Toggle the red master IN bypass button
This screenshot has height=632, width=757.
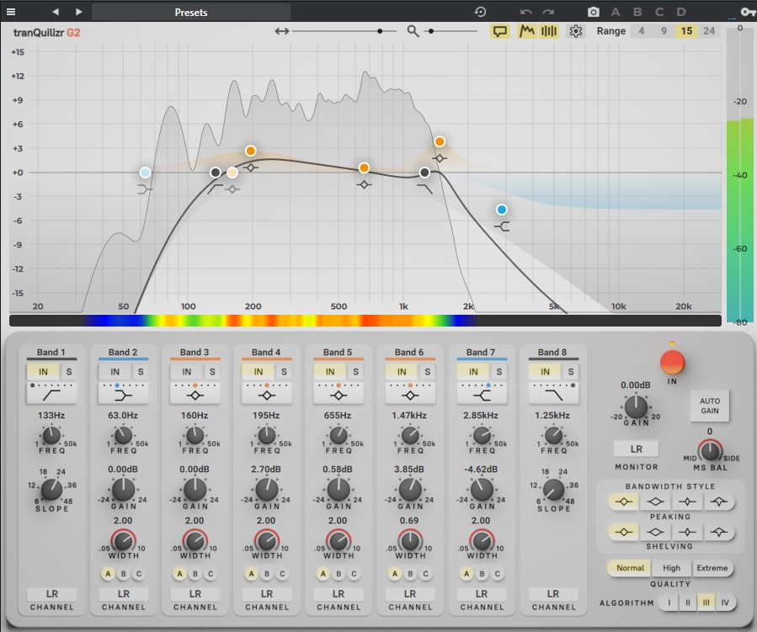pyautogui.click(x=672, y=363)
